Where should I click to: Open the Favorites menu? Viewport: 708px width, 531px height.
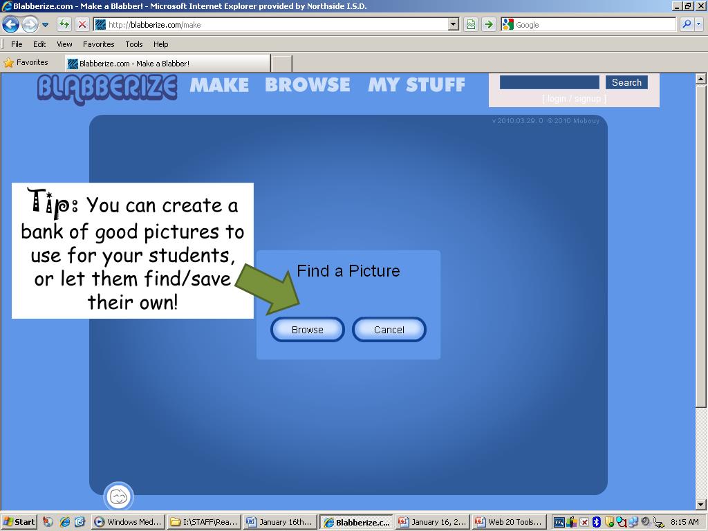pyautogui.click(x=98, y=44)
